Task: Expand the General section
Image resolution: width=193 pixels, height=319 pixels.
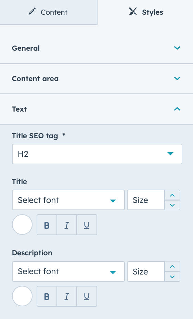Action: tap(96, 48)
